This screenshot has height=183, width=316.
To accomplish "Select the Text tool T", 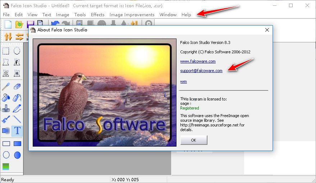I will click(x=17, y=131).
